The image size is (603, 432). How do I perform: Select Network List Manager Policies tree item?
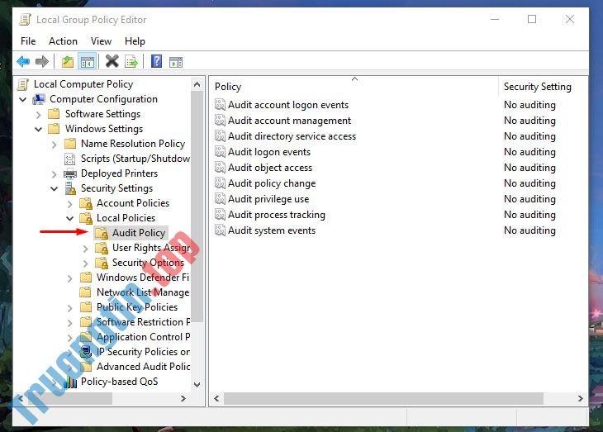pyautogui.click(x=143, y=292)
